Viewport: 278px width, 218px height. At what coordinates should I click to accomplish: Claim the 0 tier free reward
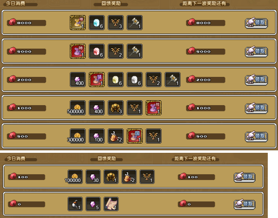pyautogui.click(x=245, y=204)
